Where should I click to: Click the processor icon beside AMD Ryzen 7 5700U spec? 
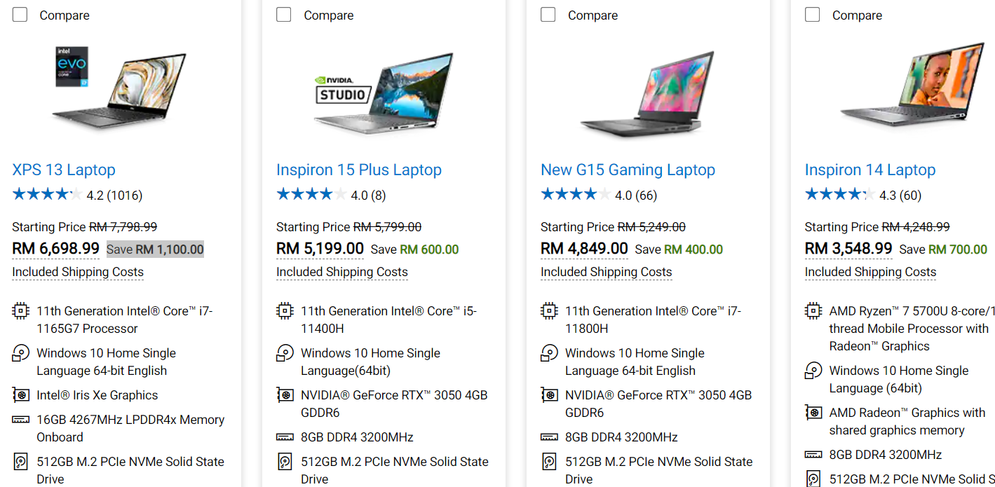click(x=813, y=310)
